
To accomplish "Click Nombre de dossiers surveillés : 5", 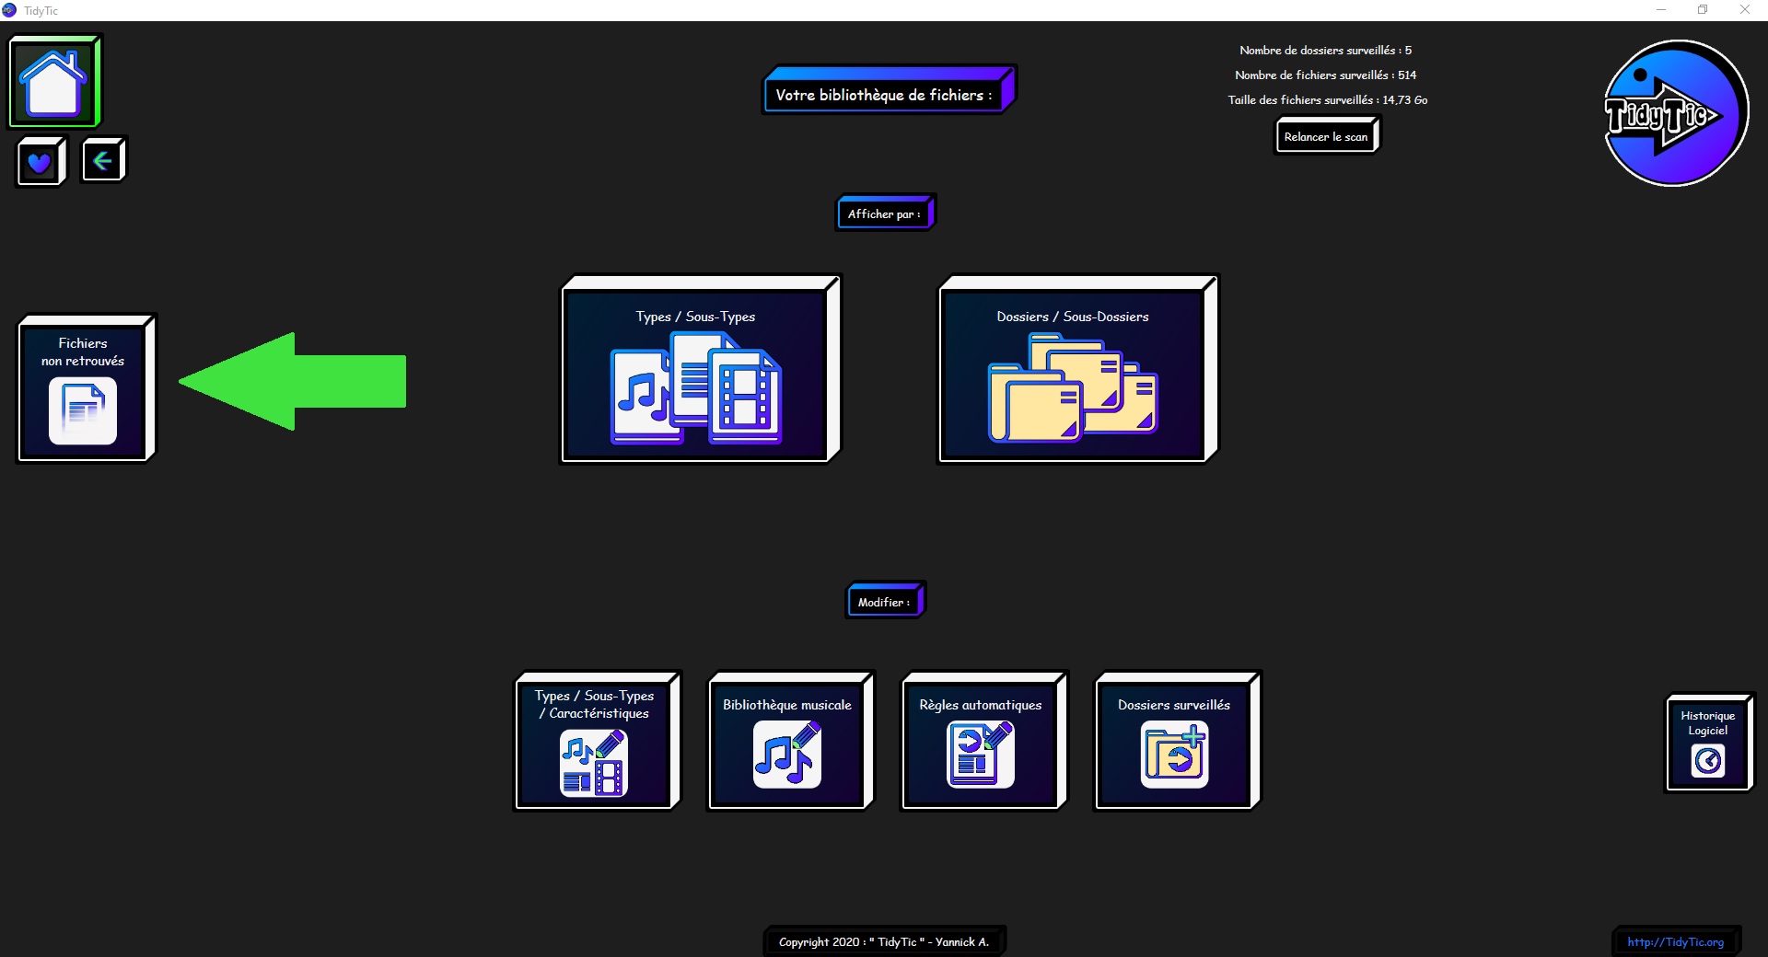I will tap(1325, 50).
